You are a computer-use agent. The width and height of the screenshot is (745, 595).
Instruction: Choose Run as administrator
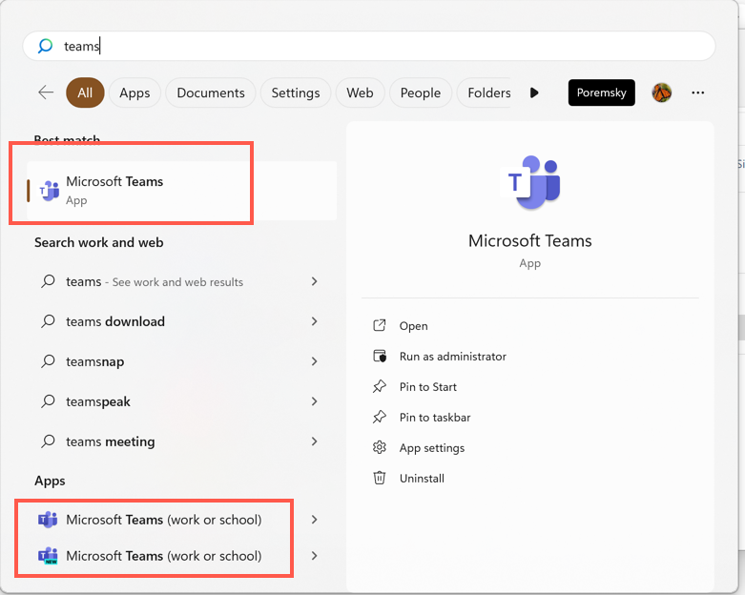(452, 357)
